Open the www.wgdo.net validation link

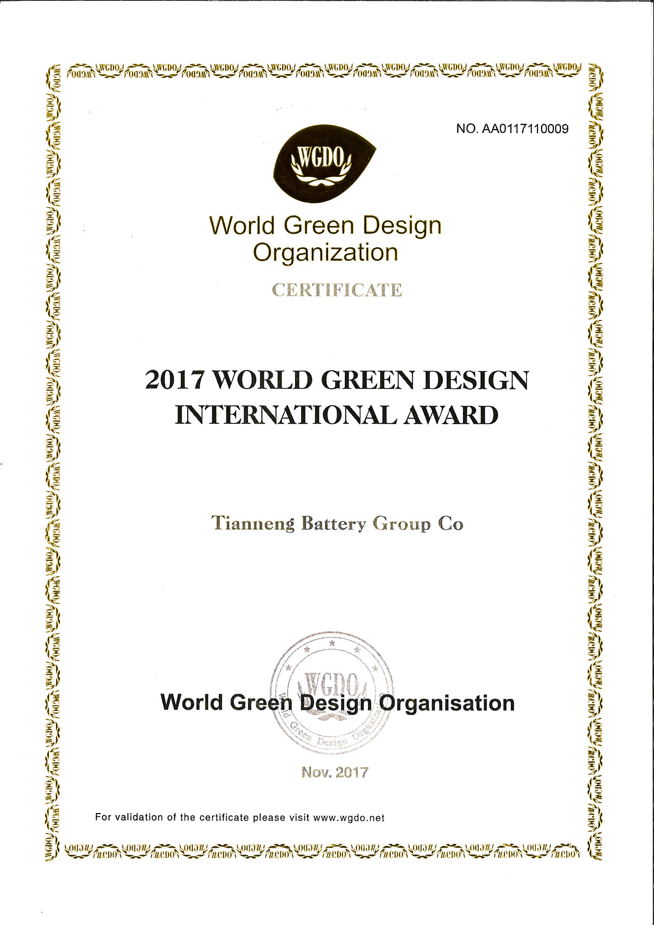(349, 817)
